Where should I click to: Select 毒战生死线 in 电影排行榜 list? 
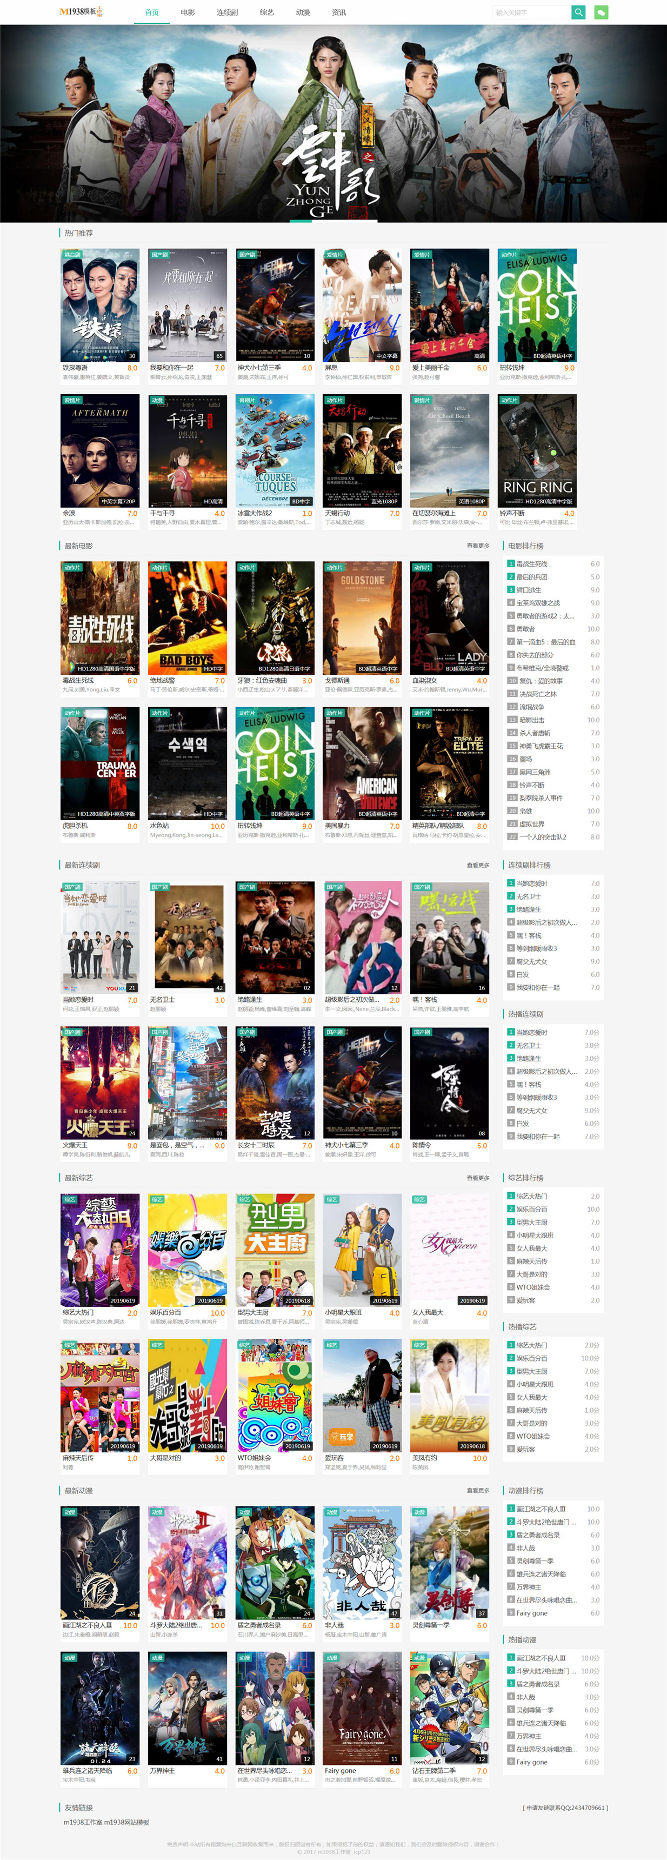tap(531, 564)
